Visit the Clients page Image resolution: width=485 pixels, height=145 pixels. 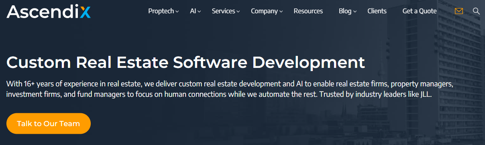pos(377,11)
